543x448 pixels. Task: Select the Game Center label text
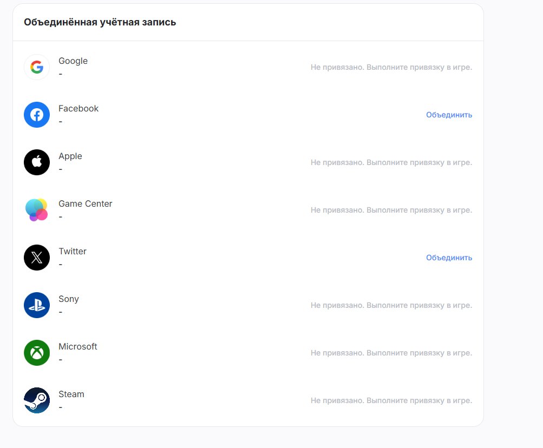click(85, 203)
